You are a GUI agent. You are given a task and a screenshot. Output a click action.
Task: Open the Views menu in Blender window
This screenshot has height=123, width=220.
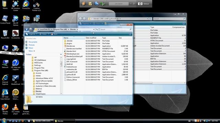(44, 34)
